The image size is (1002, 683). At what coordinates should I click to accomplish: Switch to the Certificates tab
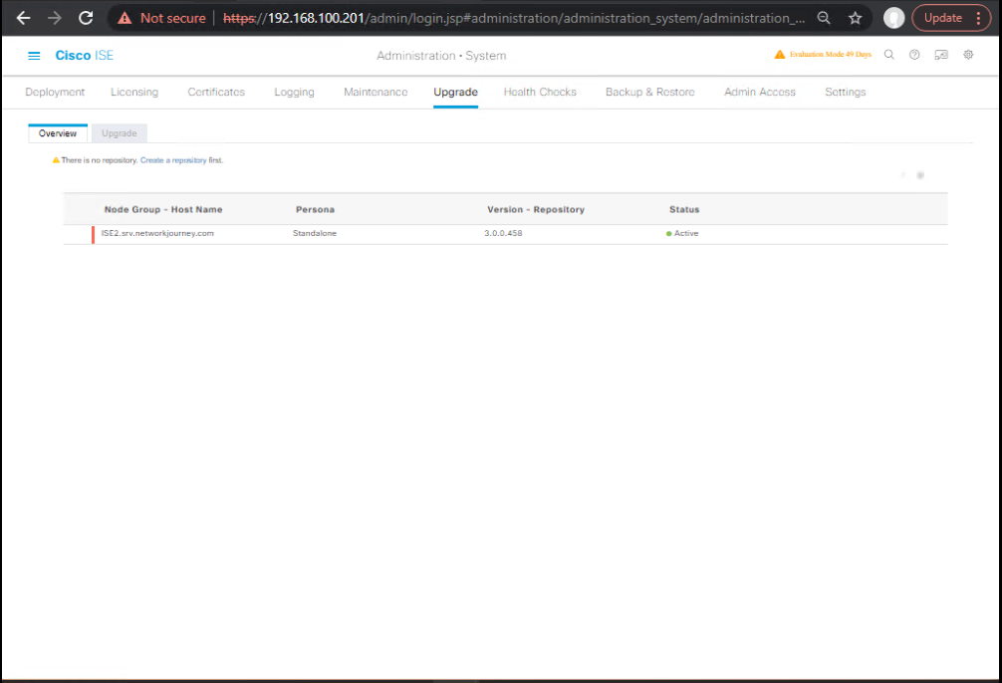tap(216, 92)
